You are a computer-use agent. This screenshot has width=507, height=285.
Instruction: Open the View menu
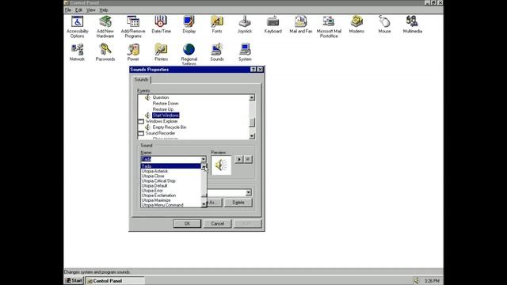pyautogui.click(x=90, y=10)
